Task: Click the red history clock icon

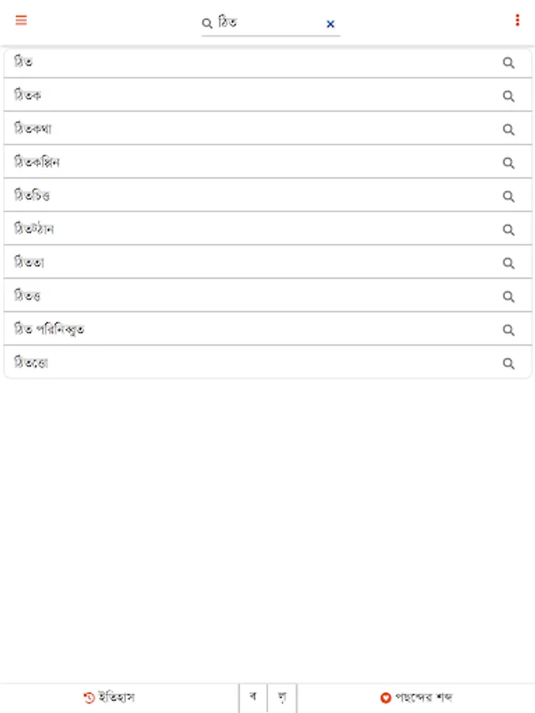Action: coord(89,698)
